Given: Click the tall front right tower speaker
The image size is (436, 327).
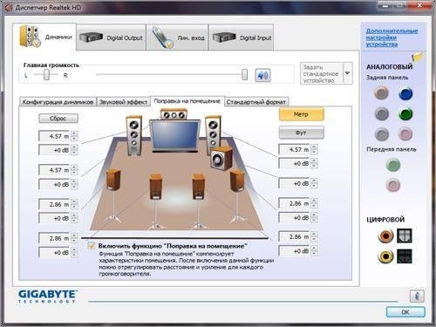Looking at the screenshot, I should (x=213, y=135).
